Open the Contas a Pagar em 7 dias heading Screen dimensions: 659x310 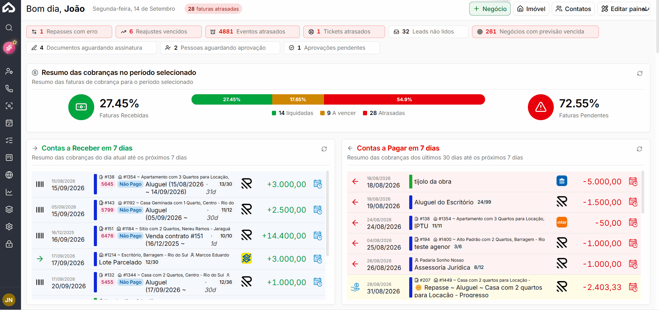pyautogui.click(x=398, y=148)
